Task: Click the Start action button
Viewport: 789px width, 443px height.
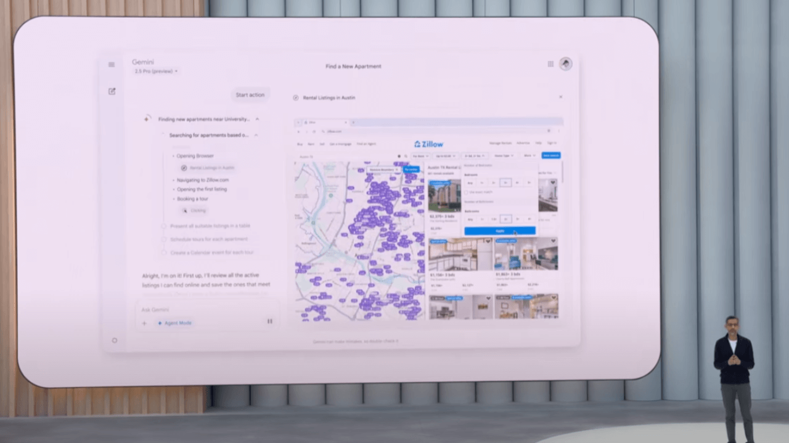Action: tap(250, 95)
